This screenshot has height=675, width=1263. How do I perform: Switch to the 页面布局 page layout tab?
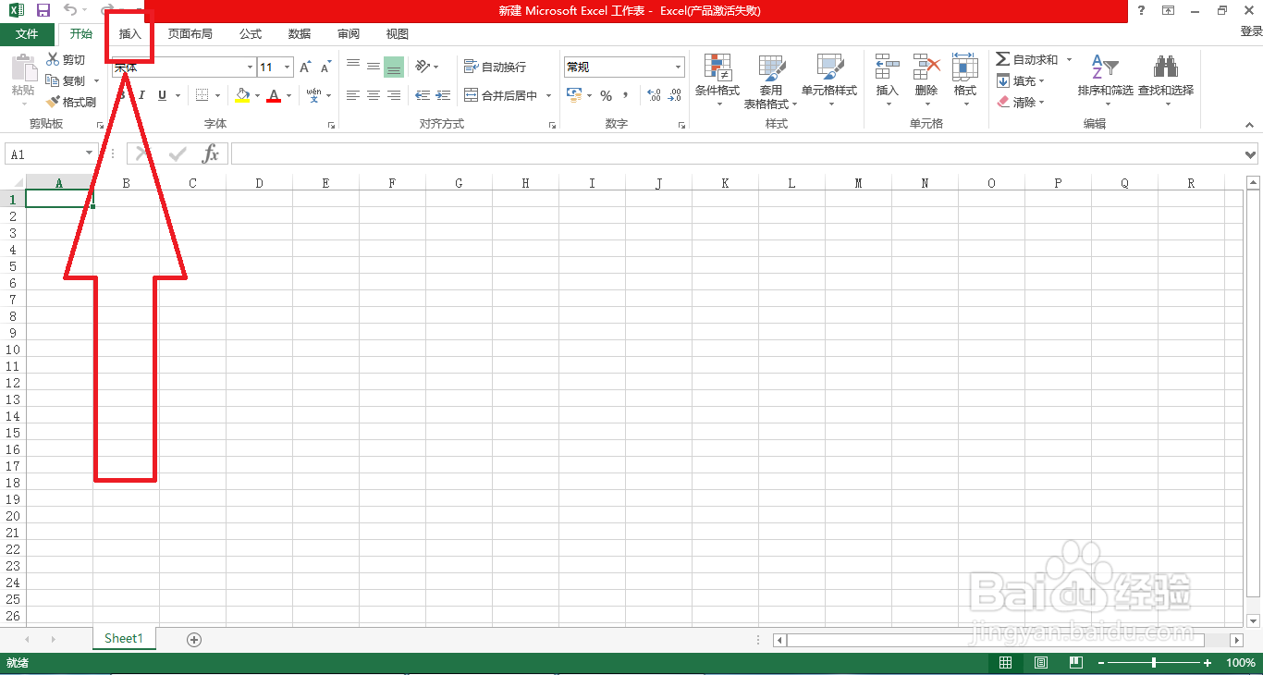pyautogui.click(x=190, y=34)
